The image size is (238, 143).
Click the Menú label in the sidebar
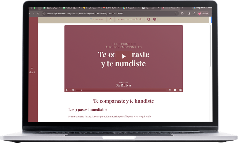[32, 72]
